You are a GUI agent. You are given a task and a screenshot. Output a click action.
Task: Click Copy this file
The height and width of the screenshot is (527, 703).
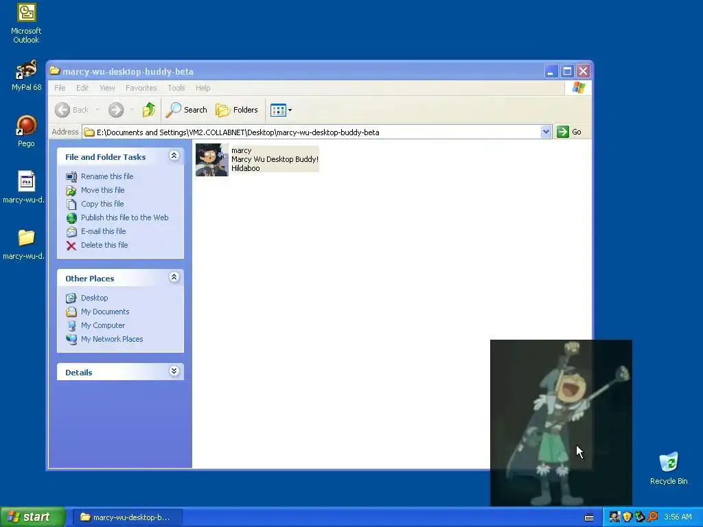[95, 204]
